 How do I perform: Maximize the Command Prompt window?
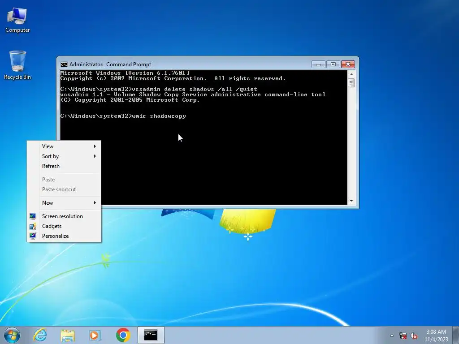pyautogui.click(x=333, y=64)
